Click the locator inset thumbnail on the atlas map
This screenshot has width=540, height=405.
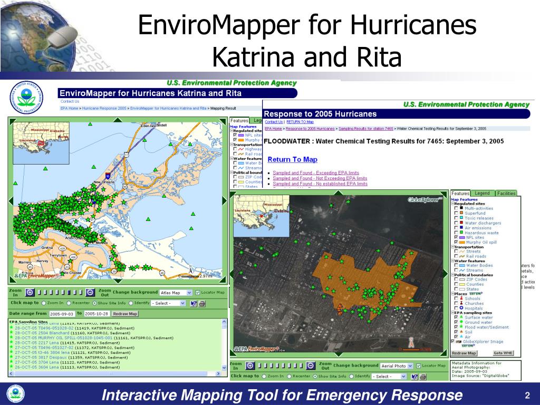coord(41,143)
